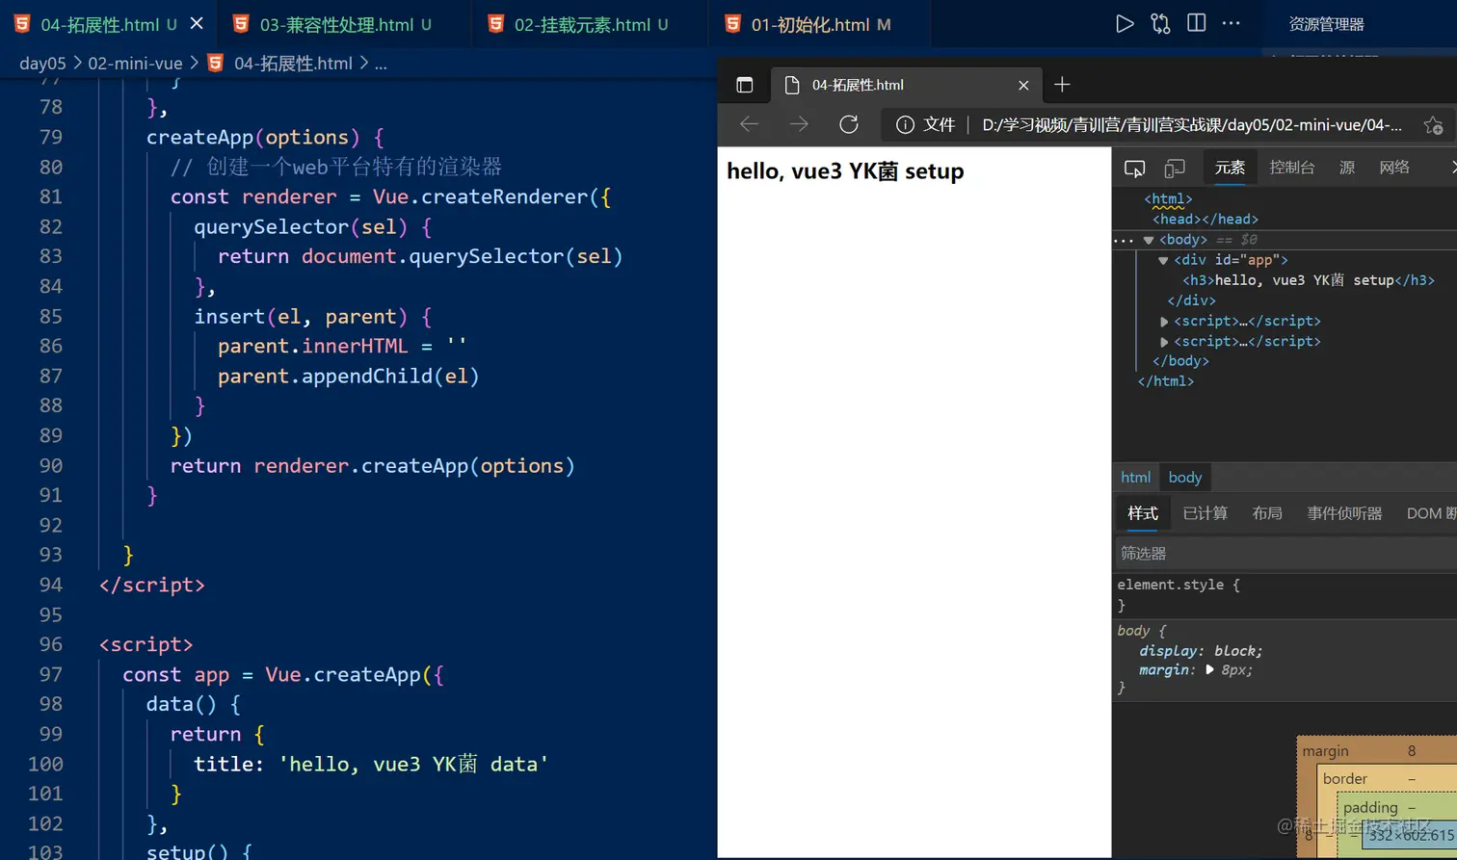Viewport: 1457px width, 860px height.
Task: Reload the browser page
Action: (849, 124)
